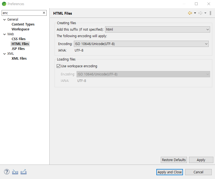Open Loading files Encoding dropdown
The image size is (215, 179).
coord(143,74)
